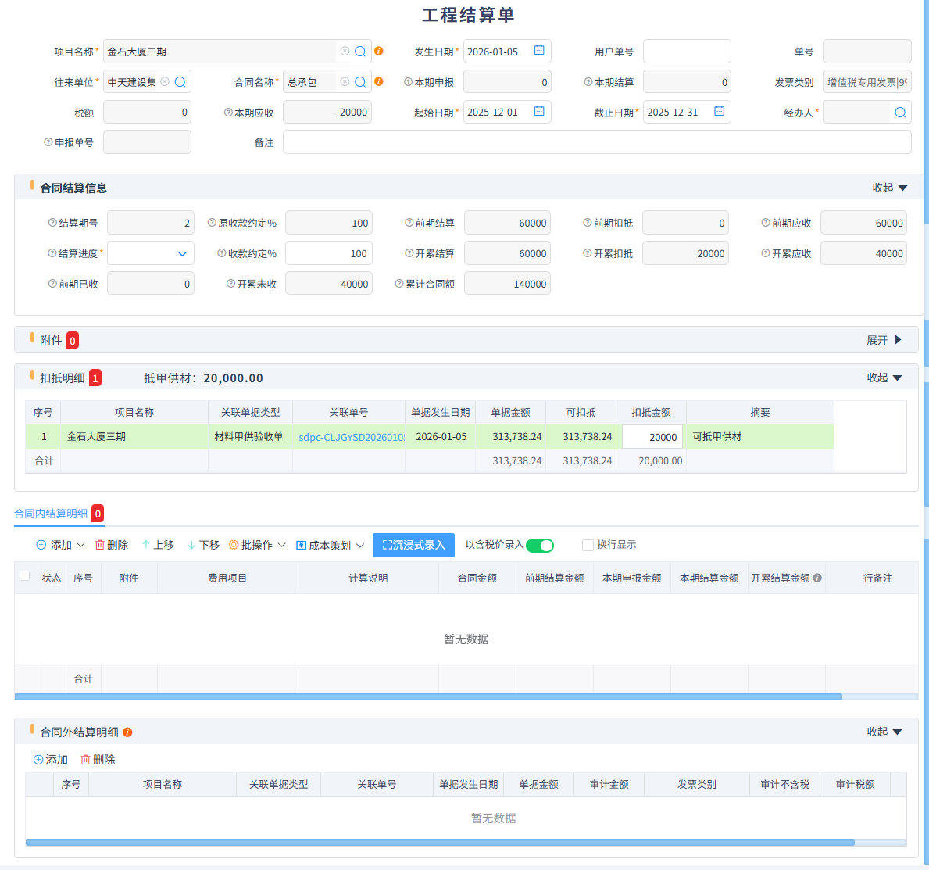This screenshot has height=870, width=929.
Task: Tick the select-all checkbox in 合同内结算明细 table header
Action: point(25,576)
